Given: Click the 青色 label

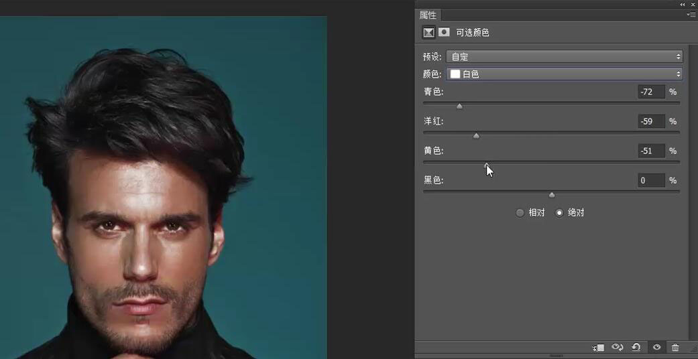Looking at the screenshot, I should tap(433, 92).
